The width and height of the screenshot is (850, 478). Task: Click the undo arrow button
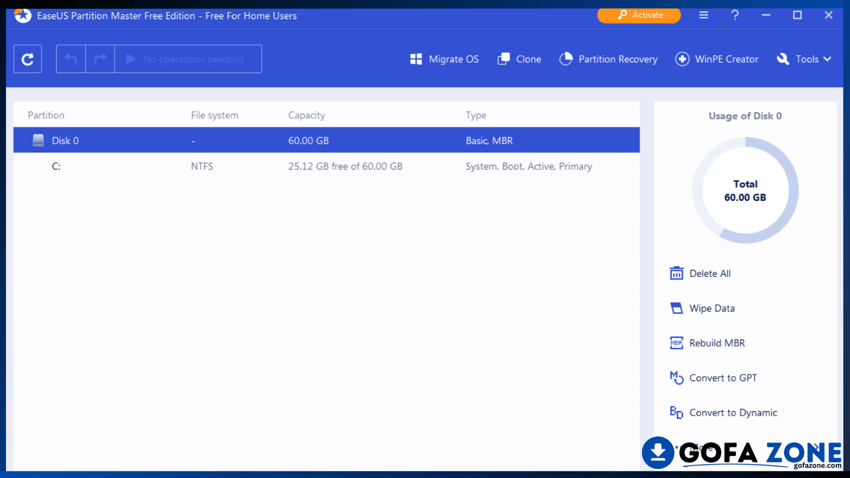click(x=71, y=59)
